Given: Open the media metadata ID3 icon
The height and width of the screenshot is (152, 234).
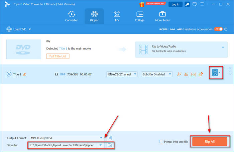Looking at the screenshot, I should click(194, 74).
